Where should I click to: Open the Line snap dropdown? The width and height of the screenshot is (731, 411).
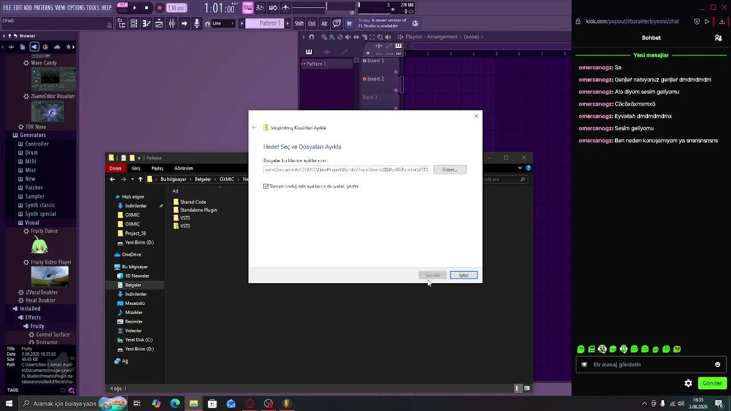223,23
